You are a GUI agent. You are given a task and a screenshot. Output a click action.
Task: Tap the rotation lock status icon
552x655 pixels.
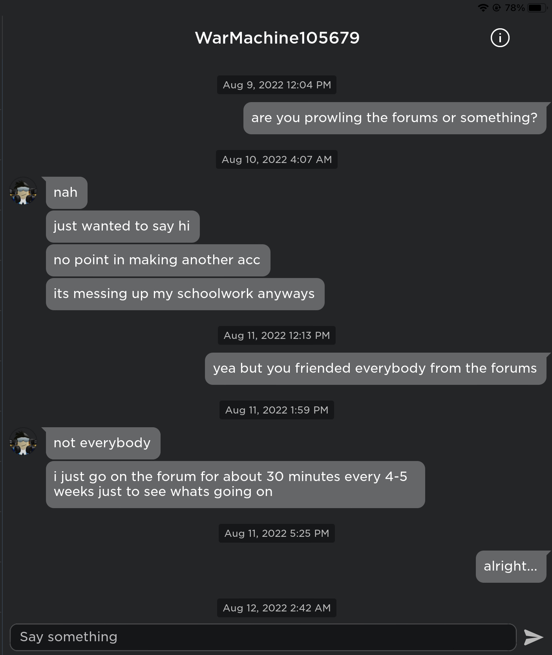[497, 8]
